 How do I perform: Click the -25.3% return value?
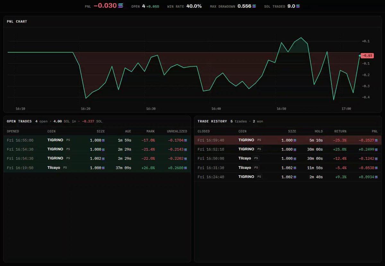(340, 140)
